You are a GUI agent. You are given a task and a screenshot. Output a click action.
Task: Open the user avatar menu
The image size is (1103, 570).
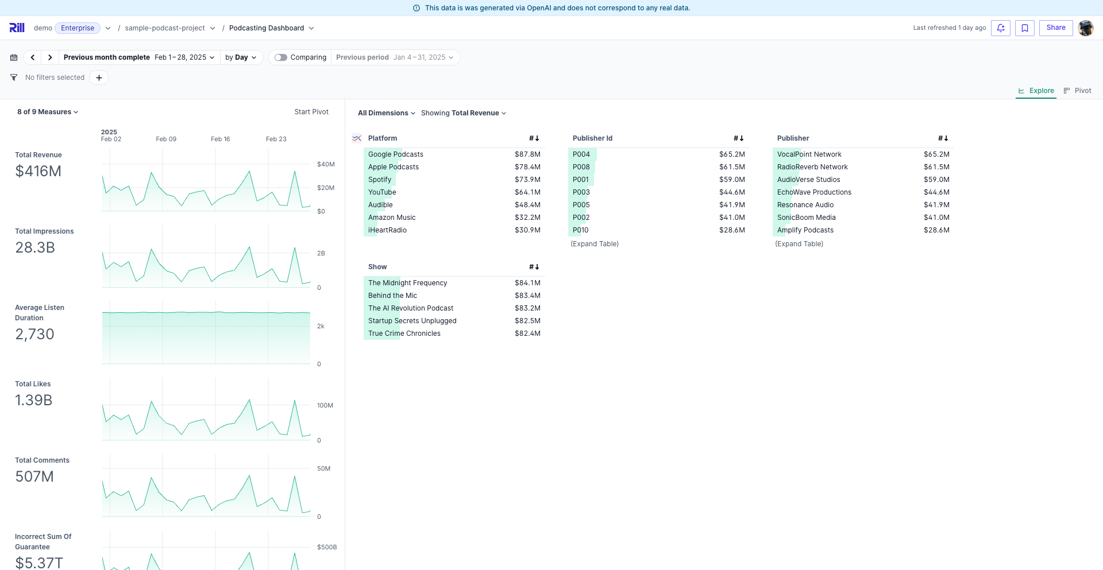click(1085, 28)
